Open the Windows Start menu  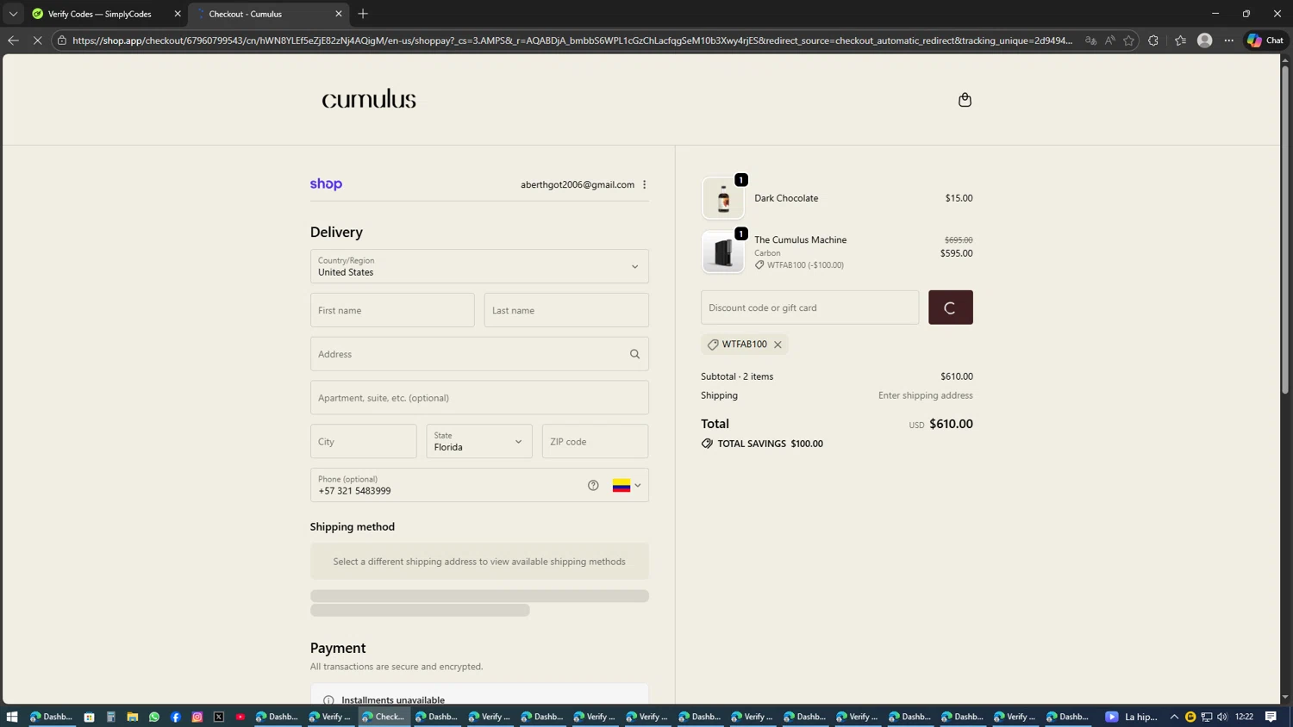(x=12, y=717)
